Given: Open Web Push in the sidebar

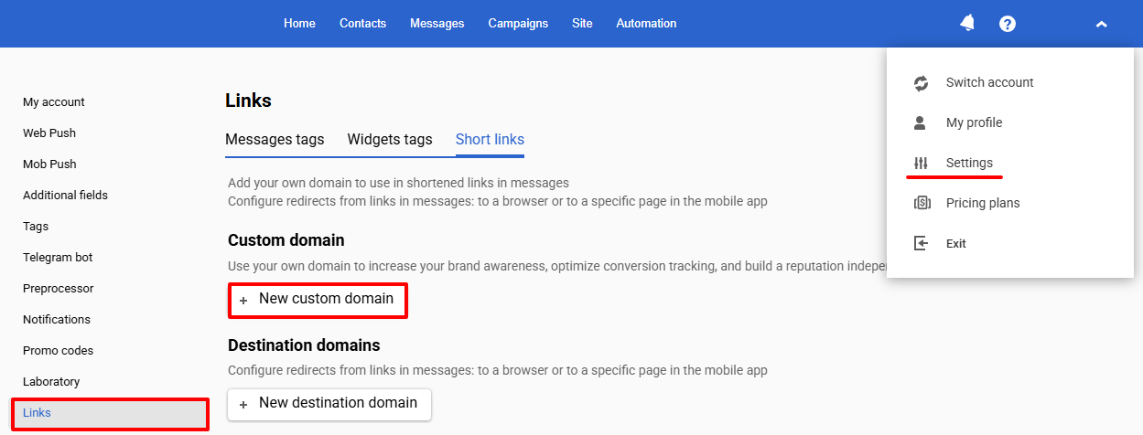Looking at the screenshot, I should pyautogui.click(x=49, y=133).
